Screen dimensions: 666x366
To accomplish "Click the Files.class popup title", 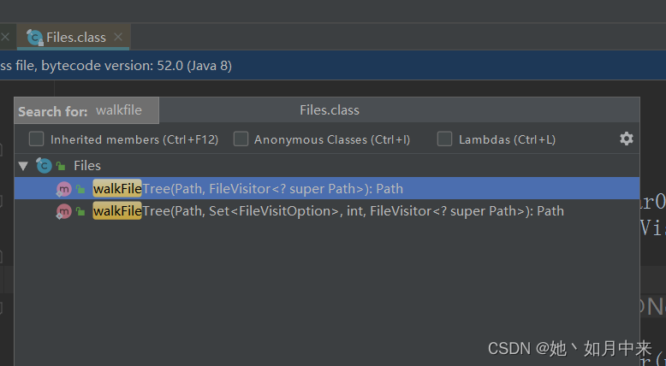I will click(x=330, y=110).
